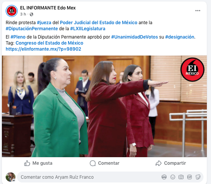Image resolution: width=211 pixels, height=184 pixels.
Task: Open the three-dot post options menu
Action: coord(198,11)
